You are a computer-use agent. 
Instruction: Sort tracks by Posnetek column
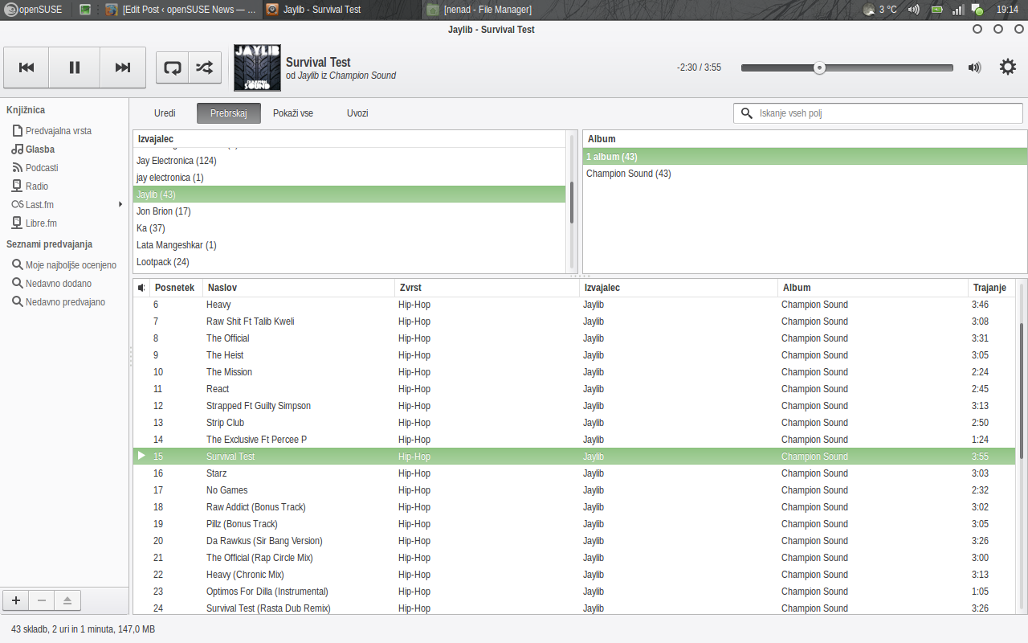[x=176, y=288]
